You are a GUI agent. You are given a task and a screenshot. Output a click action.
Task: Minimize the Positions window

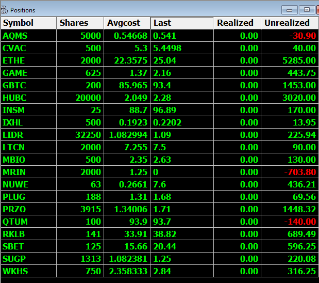(289, 10)
